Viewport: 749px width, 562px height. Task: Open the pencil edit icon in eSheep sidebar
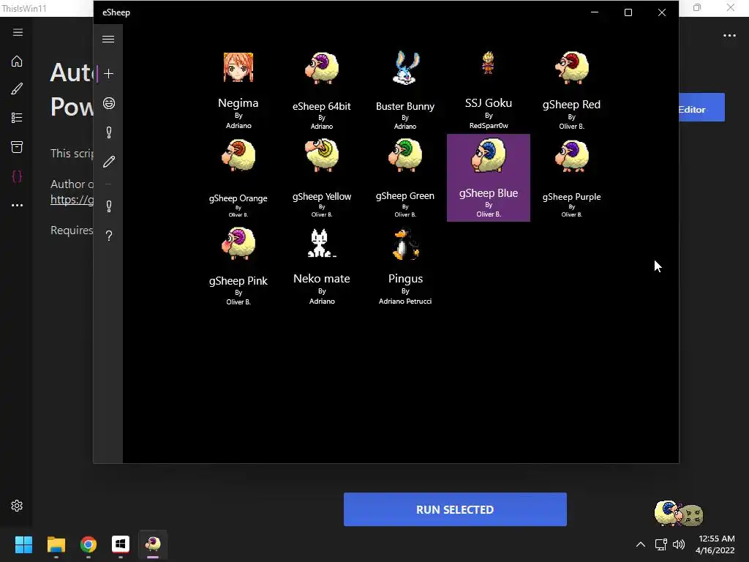point(109,162)
